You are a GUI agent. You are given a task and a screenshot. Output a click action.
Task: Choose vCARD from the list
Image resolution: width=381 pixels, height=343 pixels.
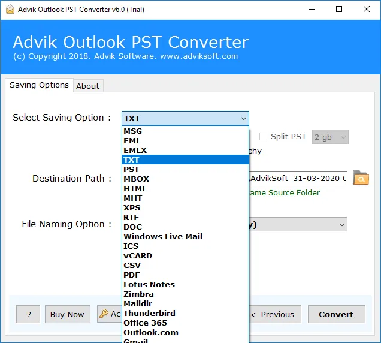(185, 255)
